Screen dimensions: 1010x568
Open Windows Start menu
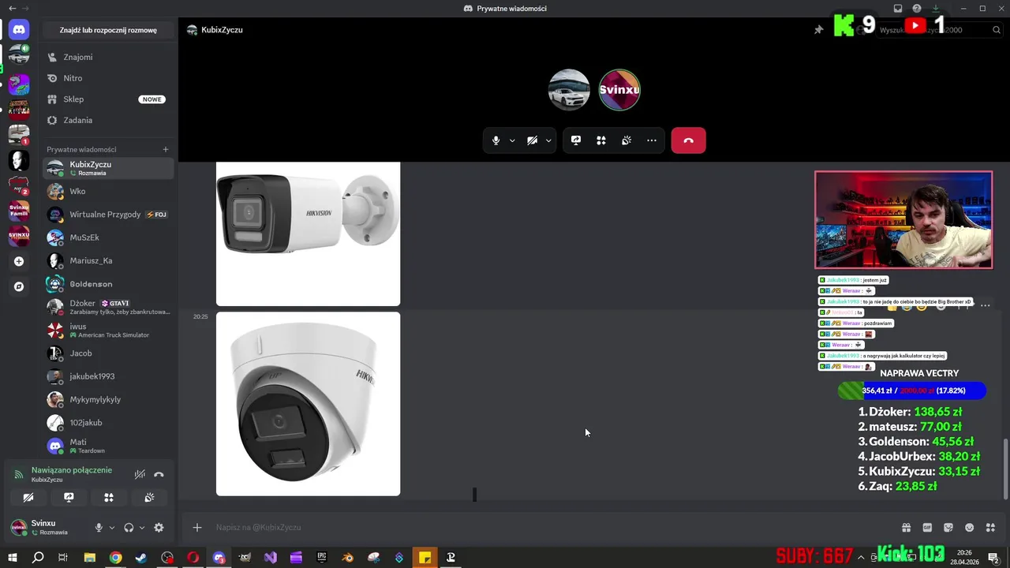(13, 558)
